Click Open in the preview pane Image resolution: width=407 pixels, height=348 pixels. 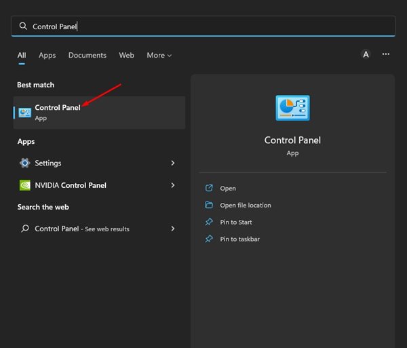pos(228,188)
